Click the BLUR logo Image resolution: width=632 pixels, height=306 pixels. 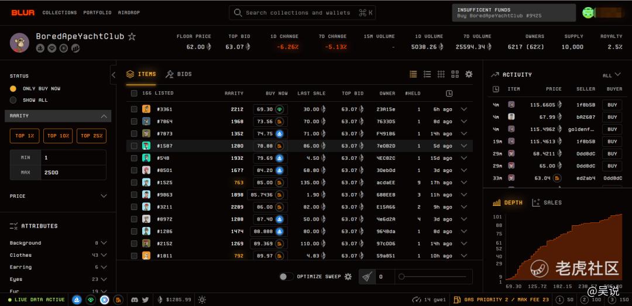click(23, 12)
